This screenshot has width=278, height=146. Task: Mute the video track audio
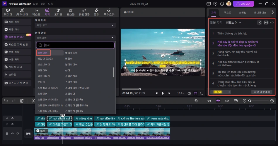(x=18, y=133)
